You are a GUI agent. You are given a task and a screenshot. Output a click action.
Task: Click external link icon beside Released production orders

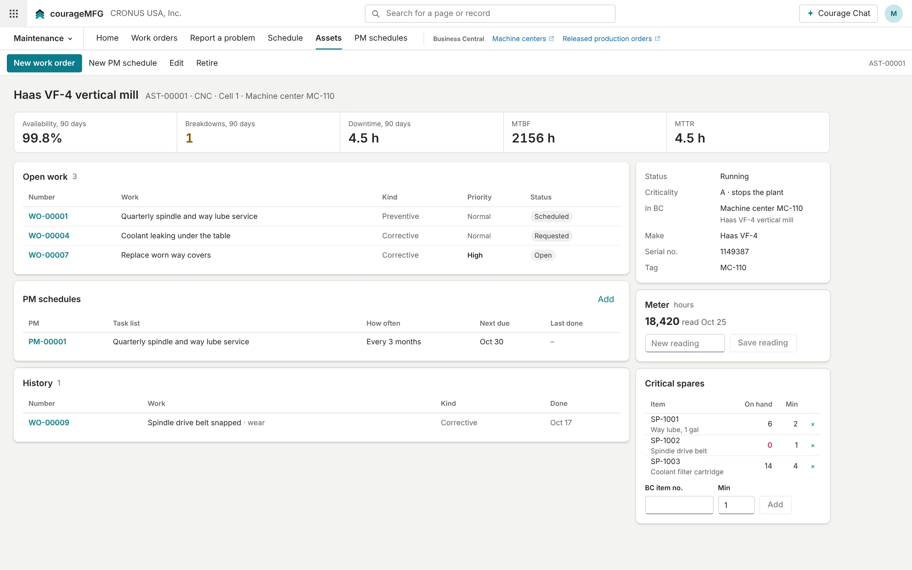coord(657,39)
